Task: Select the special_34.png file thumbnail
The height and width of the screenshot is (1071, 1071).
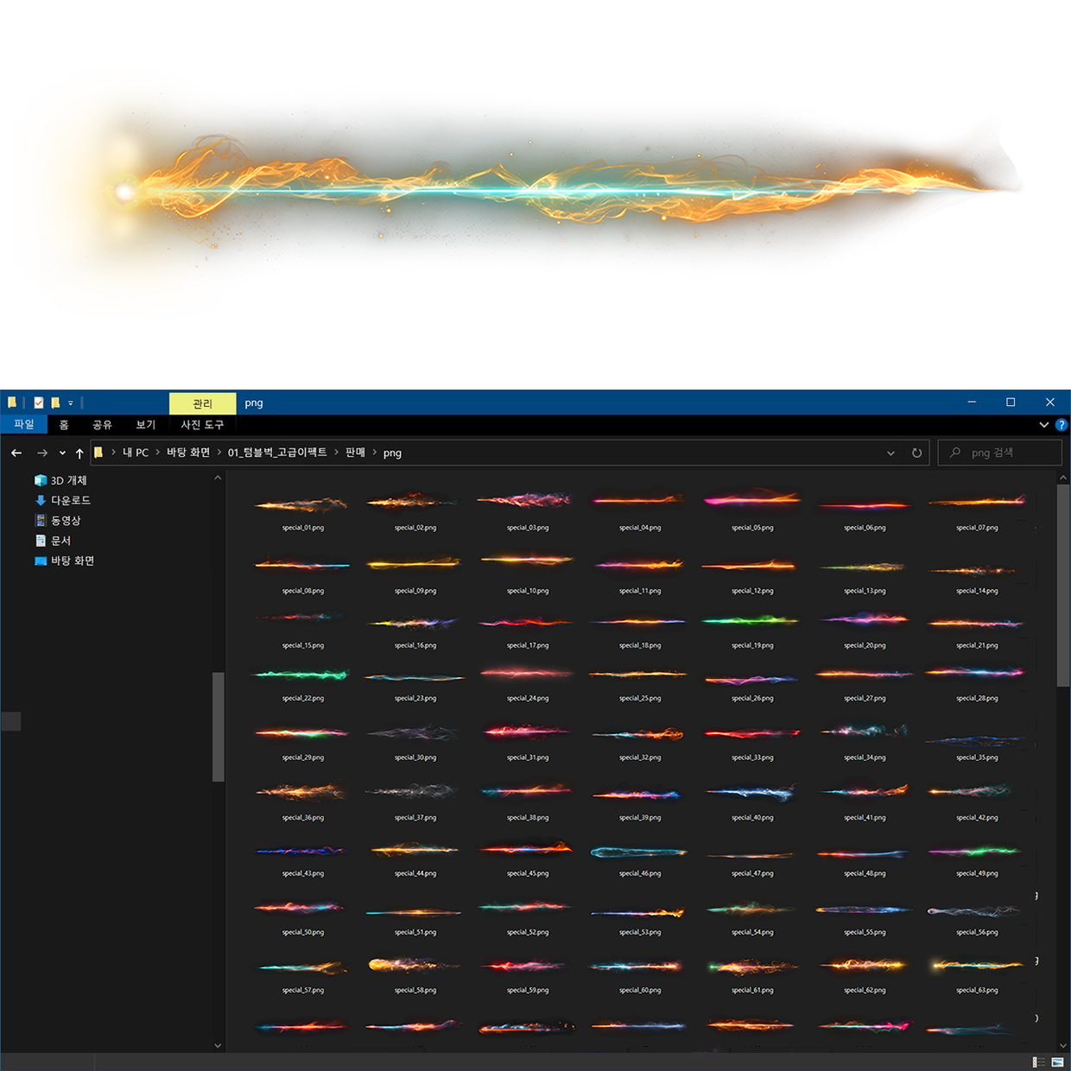Action: coord(864,731)
